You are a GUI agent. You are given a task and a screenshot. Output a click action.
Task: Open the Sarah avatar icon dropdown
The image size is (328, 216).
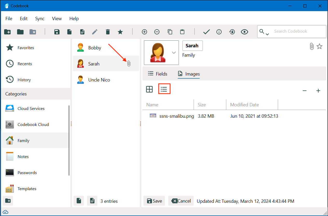click(174, 53)
